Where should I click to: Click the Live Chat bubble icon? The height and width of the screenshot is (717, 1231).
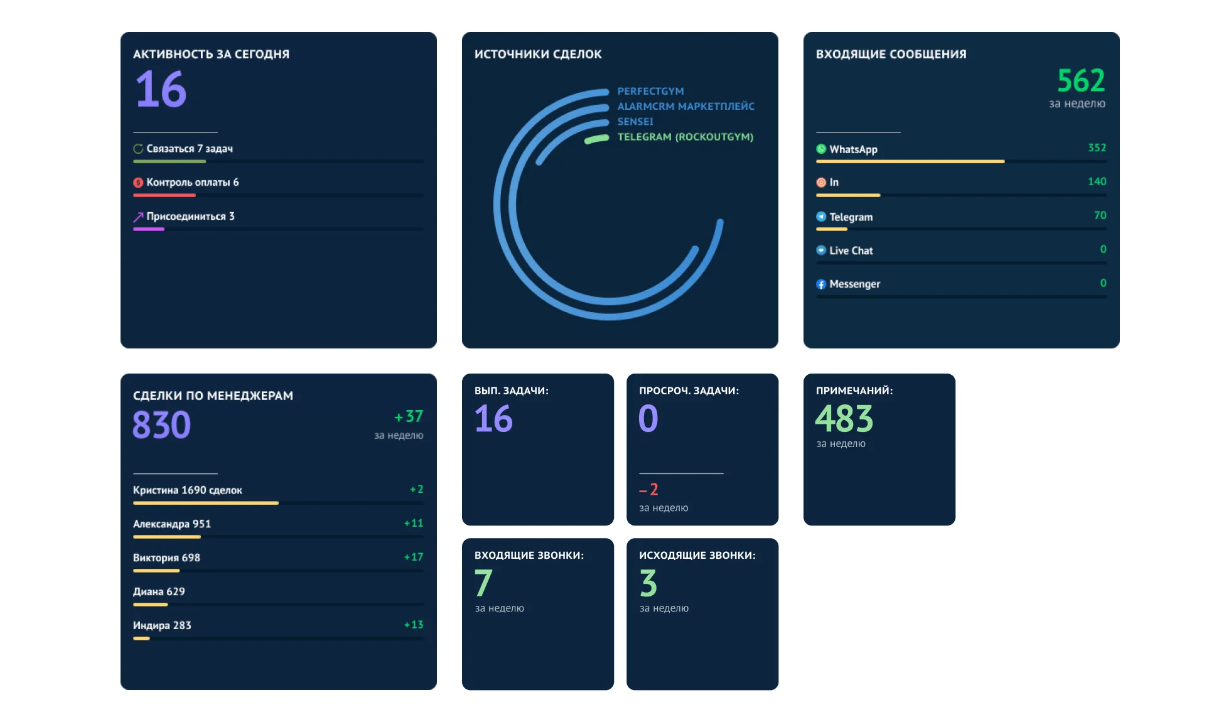tap(821, 251)
